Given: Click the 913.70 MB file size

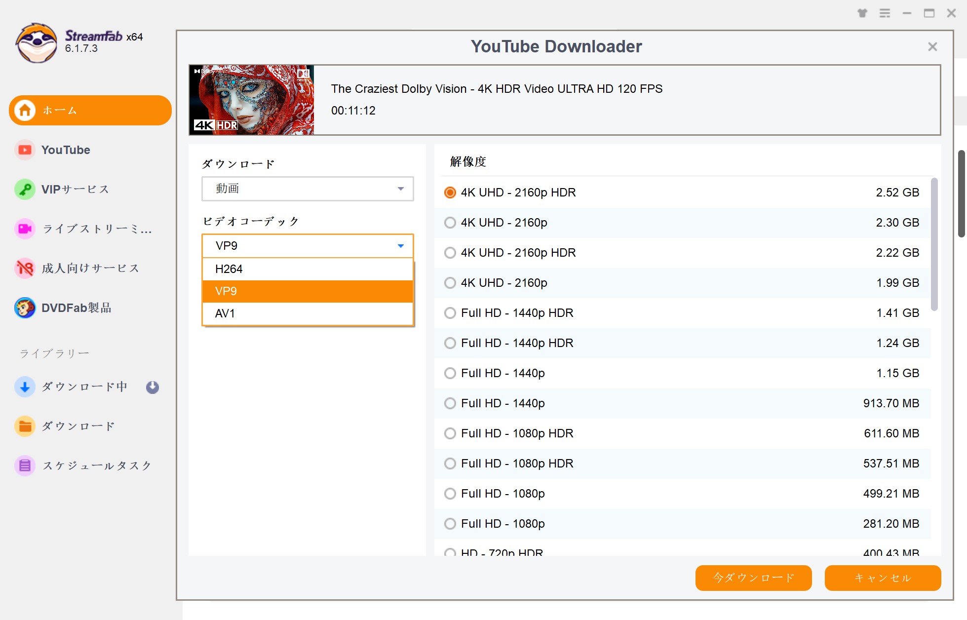Looking at the screenshot, I should (x=891, y=403).
